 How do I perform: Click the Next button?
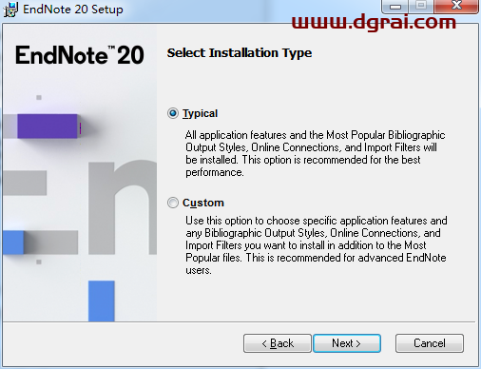point(347,343)
